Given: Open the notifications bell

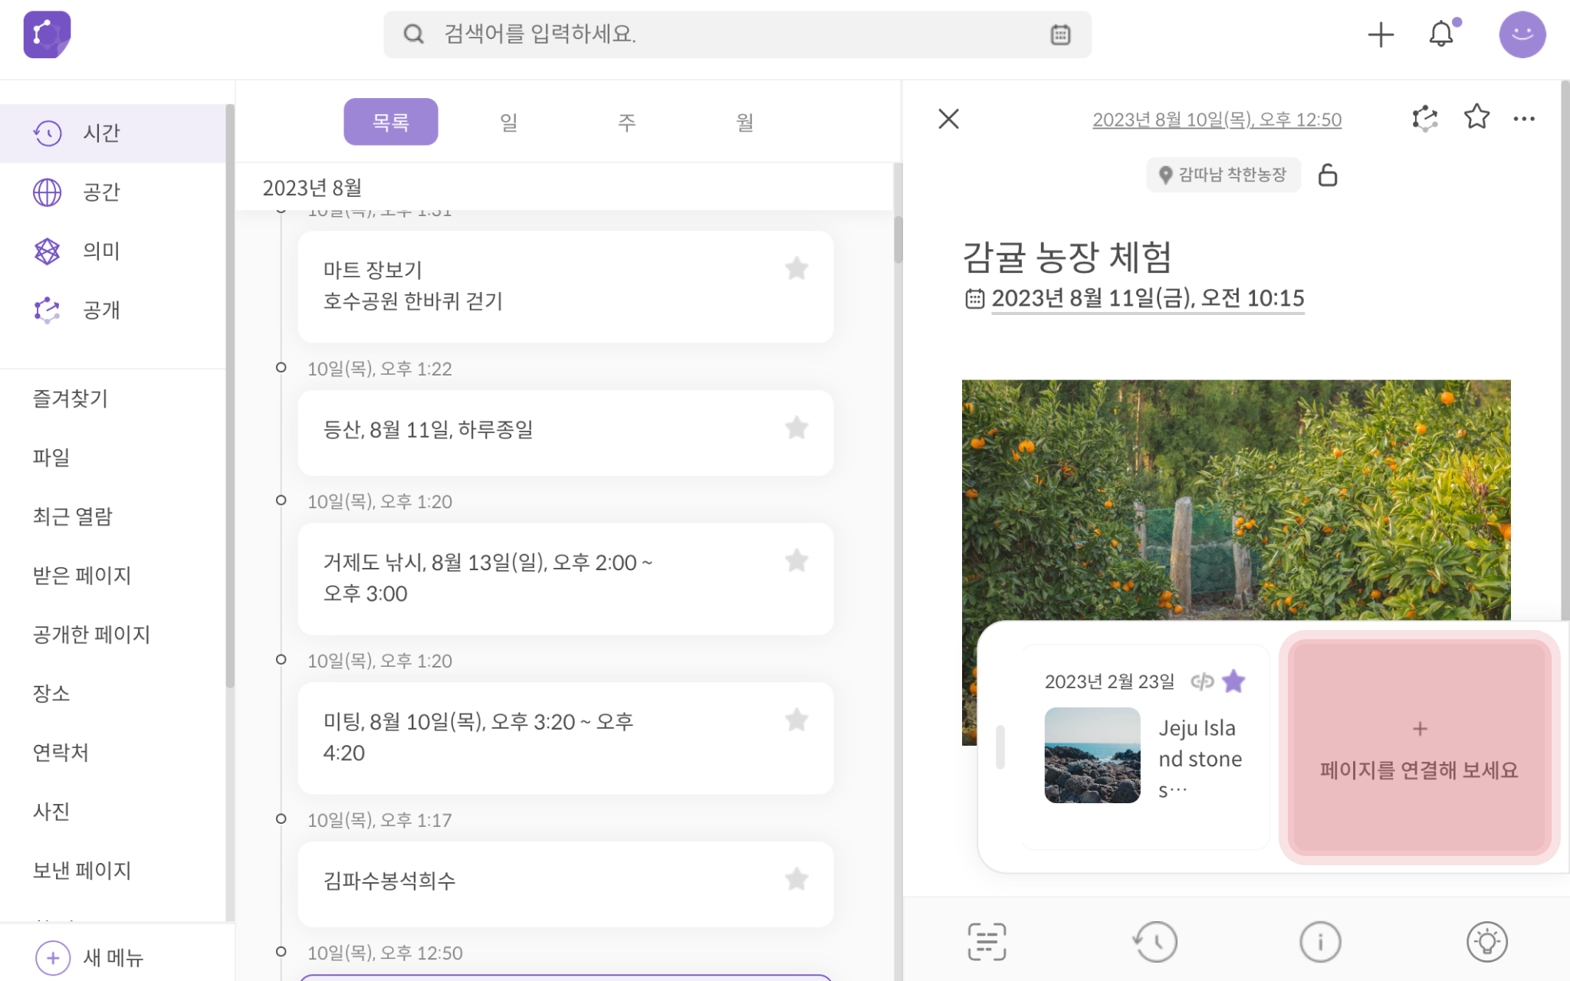Looking at the screenshot, I should tap(1442, 34).
